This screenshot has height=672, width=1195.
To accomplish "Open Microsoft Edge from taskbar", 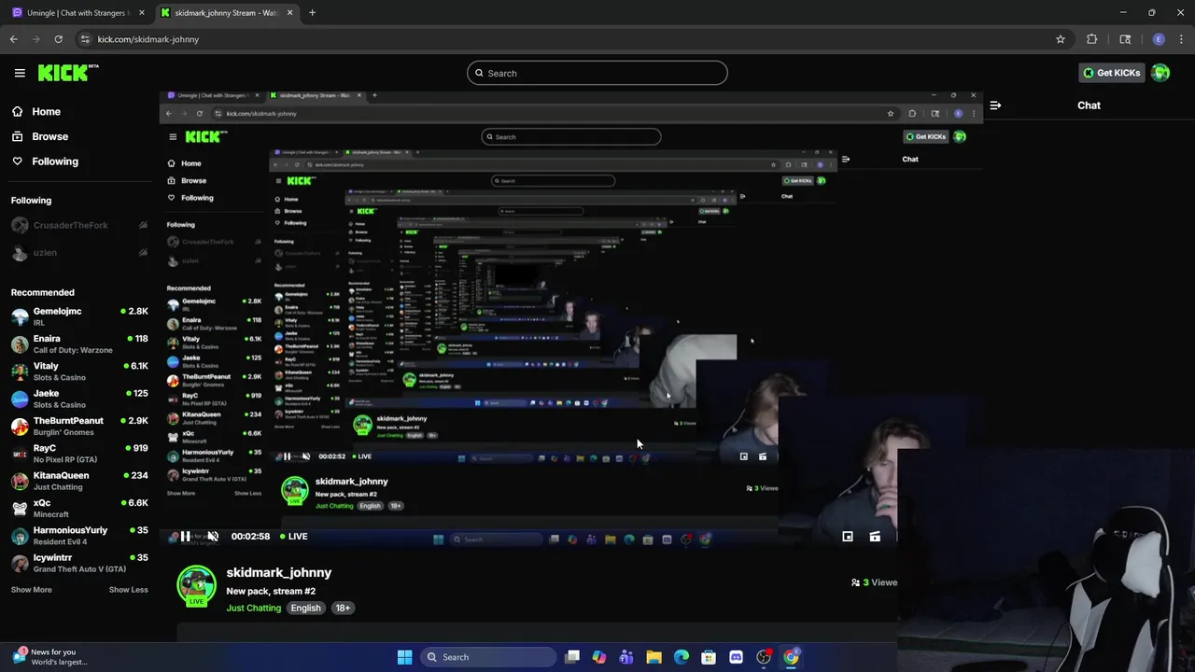I will [x=682, y=657].
